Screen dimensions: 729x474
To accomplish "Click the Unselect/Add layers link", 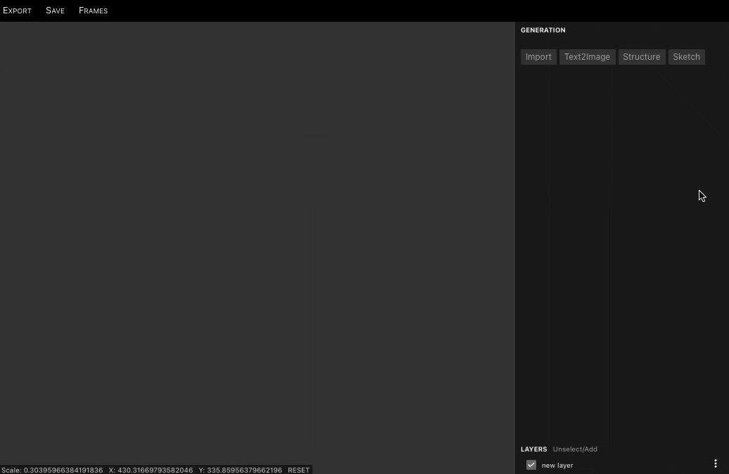I will 575,449.
